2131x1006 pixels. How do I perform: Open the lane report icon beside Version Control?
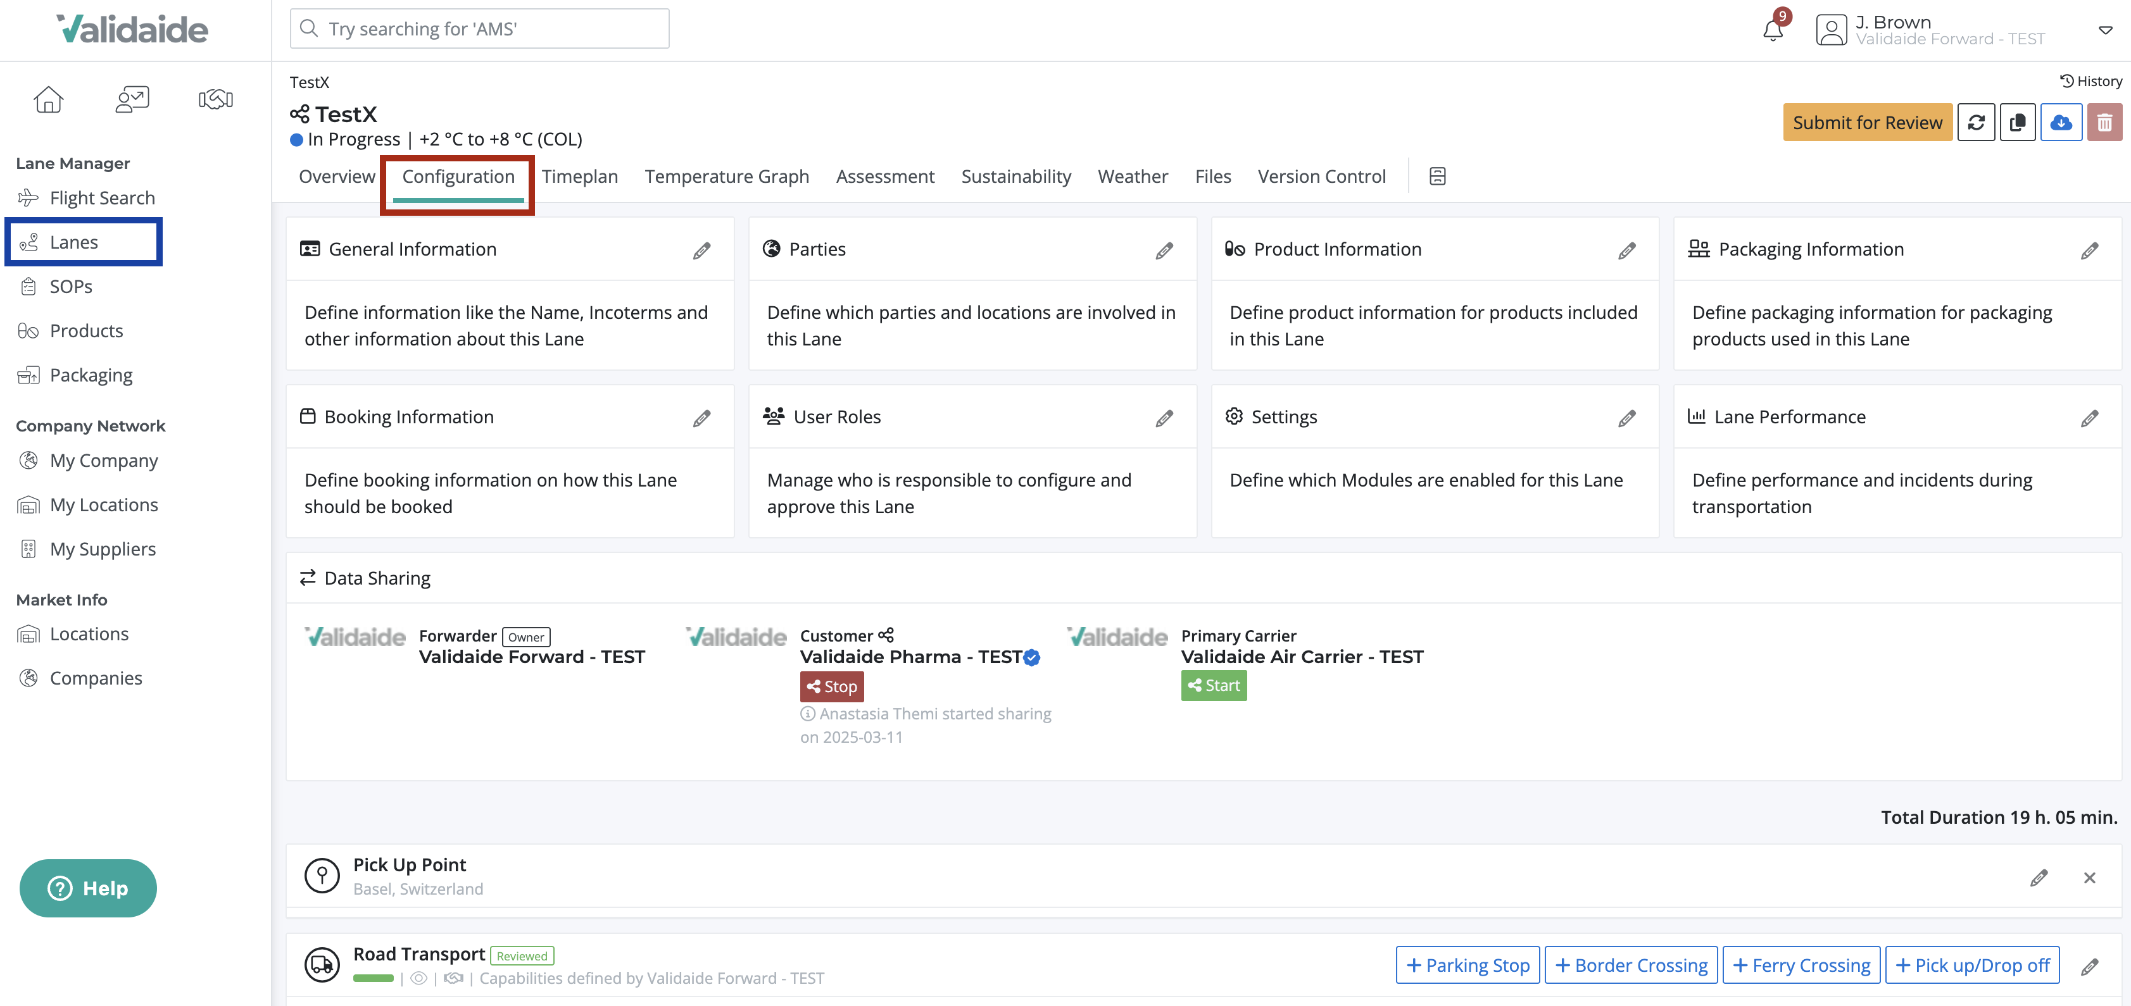[x=1437, y=176]
